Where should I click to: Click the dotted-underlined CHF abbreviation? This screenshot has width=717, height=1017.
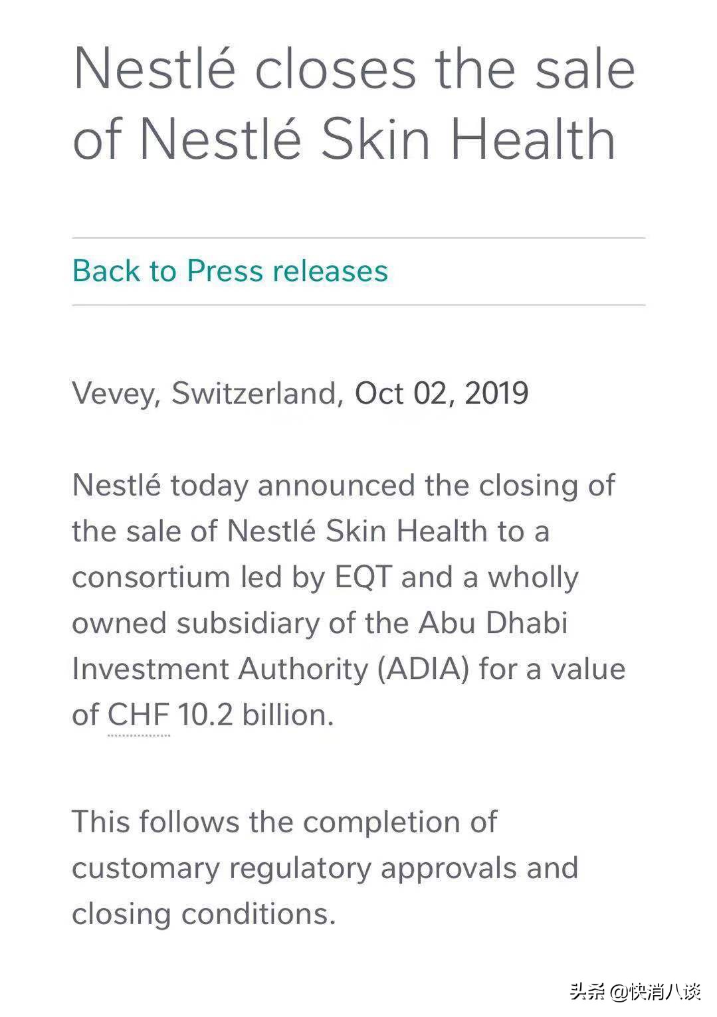pyautogui.click(x=139, y=715)
